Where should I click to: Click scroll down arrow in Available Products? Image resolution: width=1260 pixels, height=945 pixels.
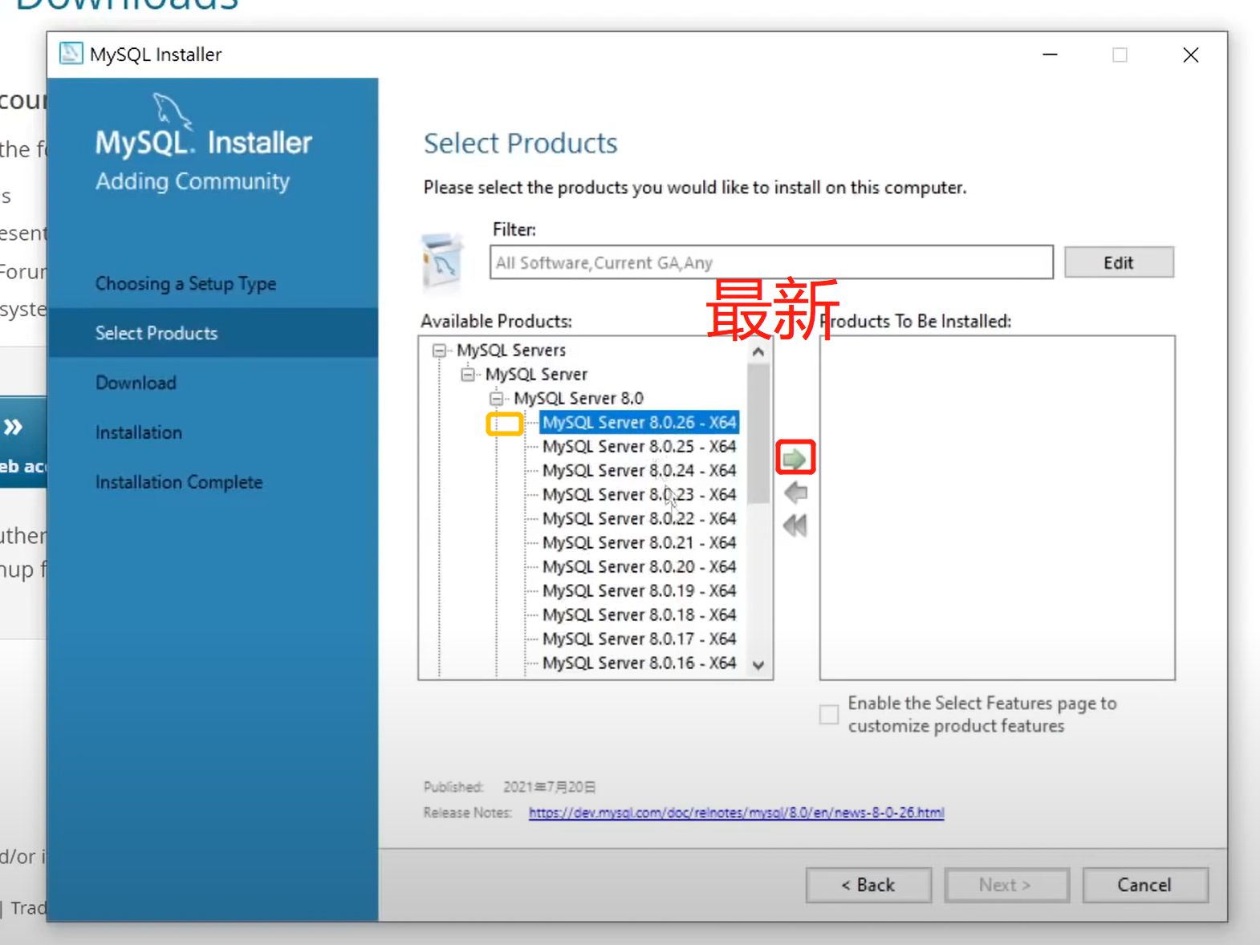pos(758,665)
